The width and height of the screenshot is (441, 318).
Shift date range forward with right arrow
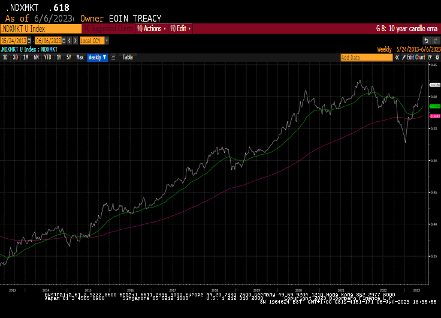click(75, 41)
